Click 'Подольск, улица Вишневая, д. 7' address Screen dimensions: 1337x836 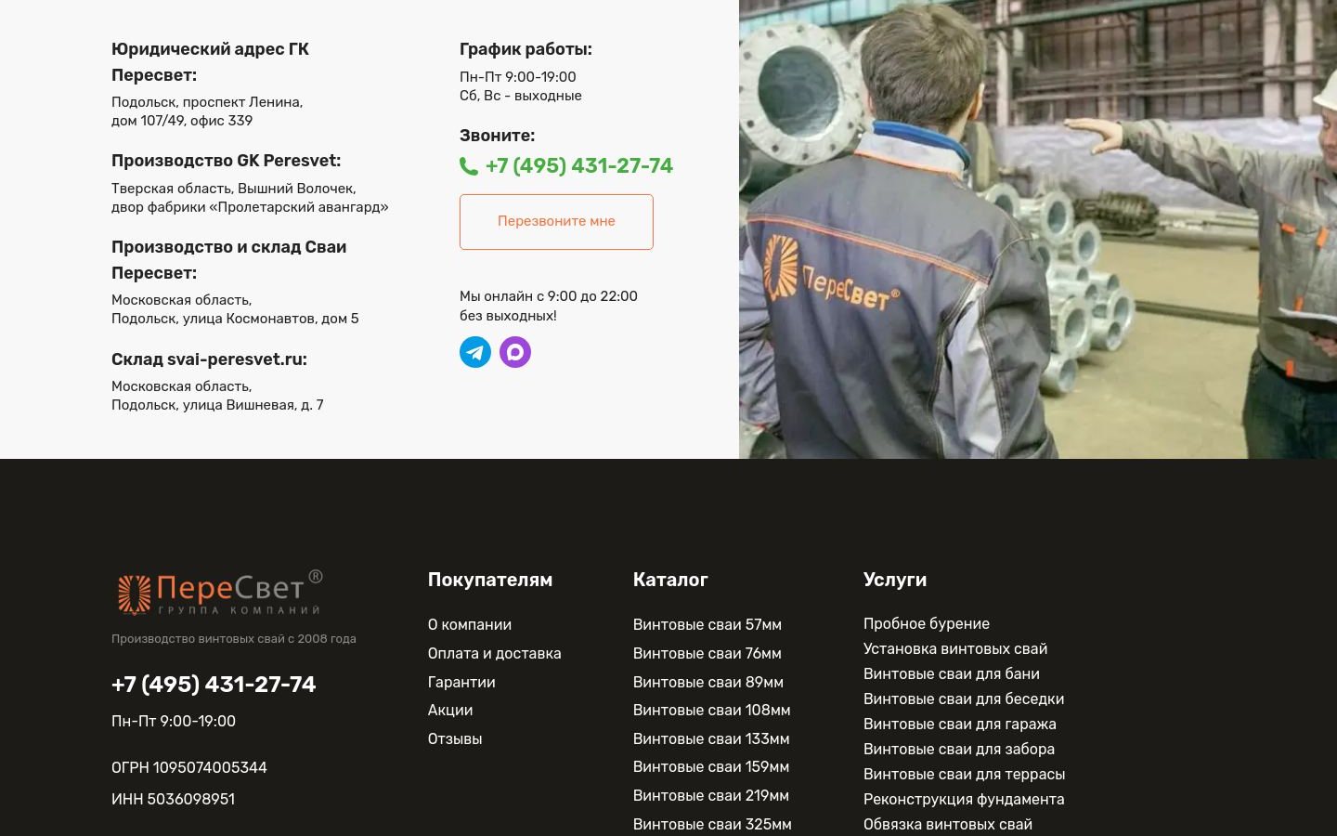click(x=217, y=405)
